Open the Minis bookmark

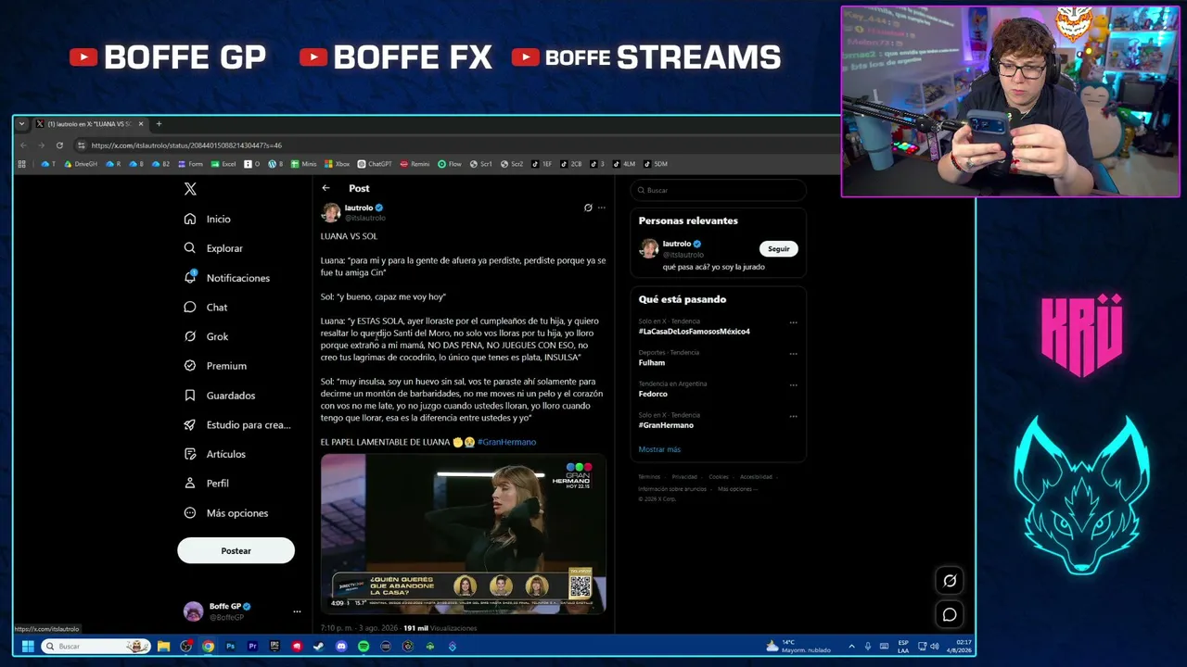point(303,164)
